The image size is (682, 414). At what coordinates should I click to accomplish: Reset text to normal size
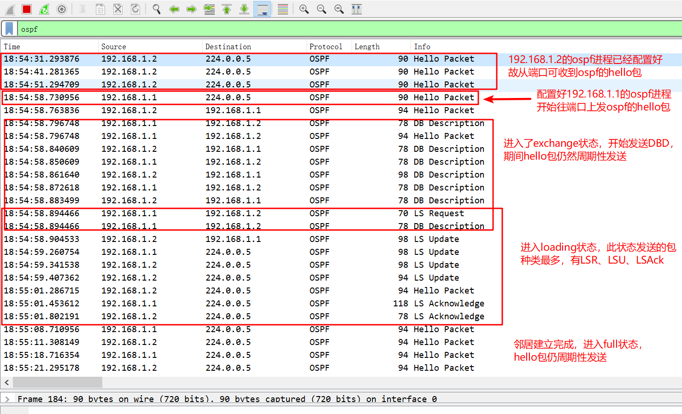point(339,9)
